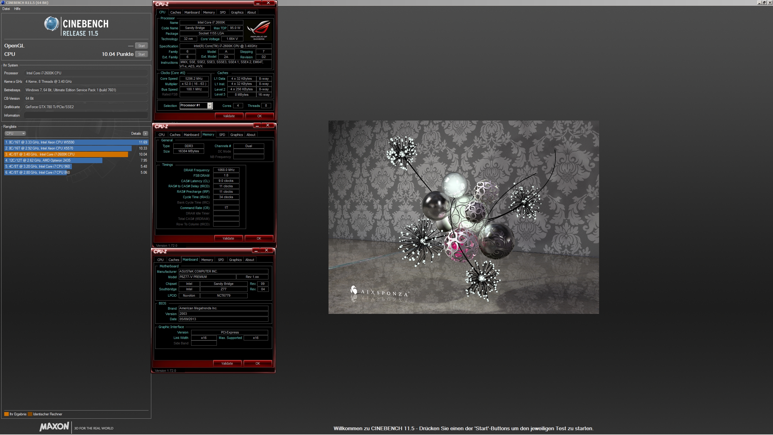Click the 10.04 Punkte CPU score
This screenshot has width=773, height=435.
tap(117, 54)
